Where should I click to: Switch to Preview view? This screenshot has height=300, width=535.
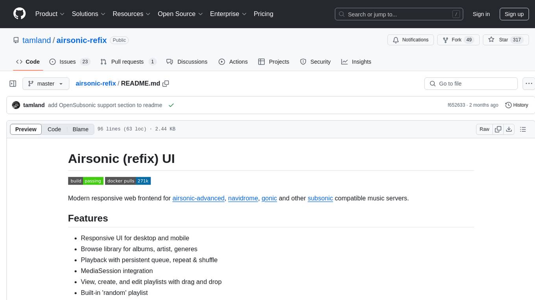point(26,129)
